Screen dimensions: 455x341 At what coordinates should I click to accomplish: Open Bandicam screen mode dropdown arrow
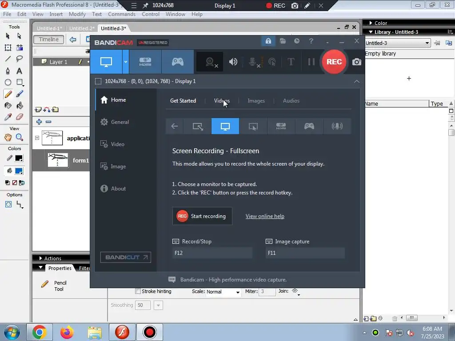126,61
